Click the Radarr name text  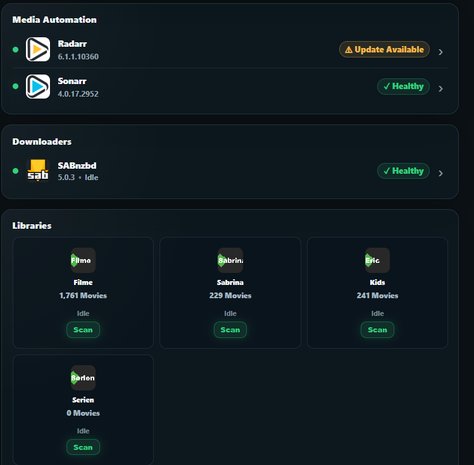(72, 44)
